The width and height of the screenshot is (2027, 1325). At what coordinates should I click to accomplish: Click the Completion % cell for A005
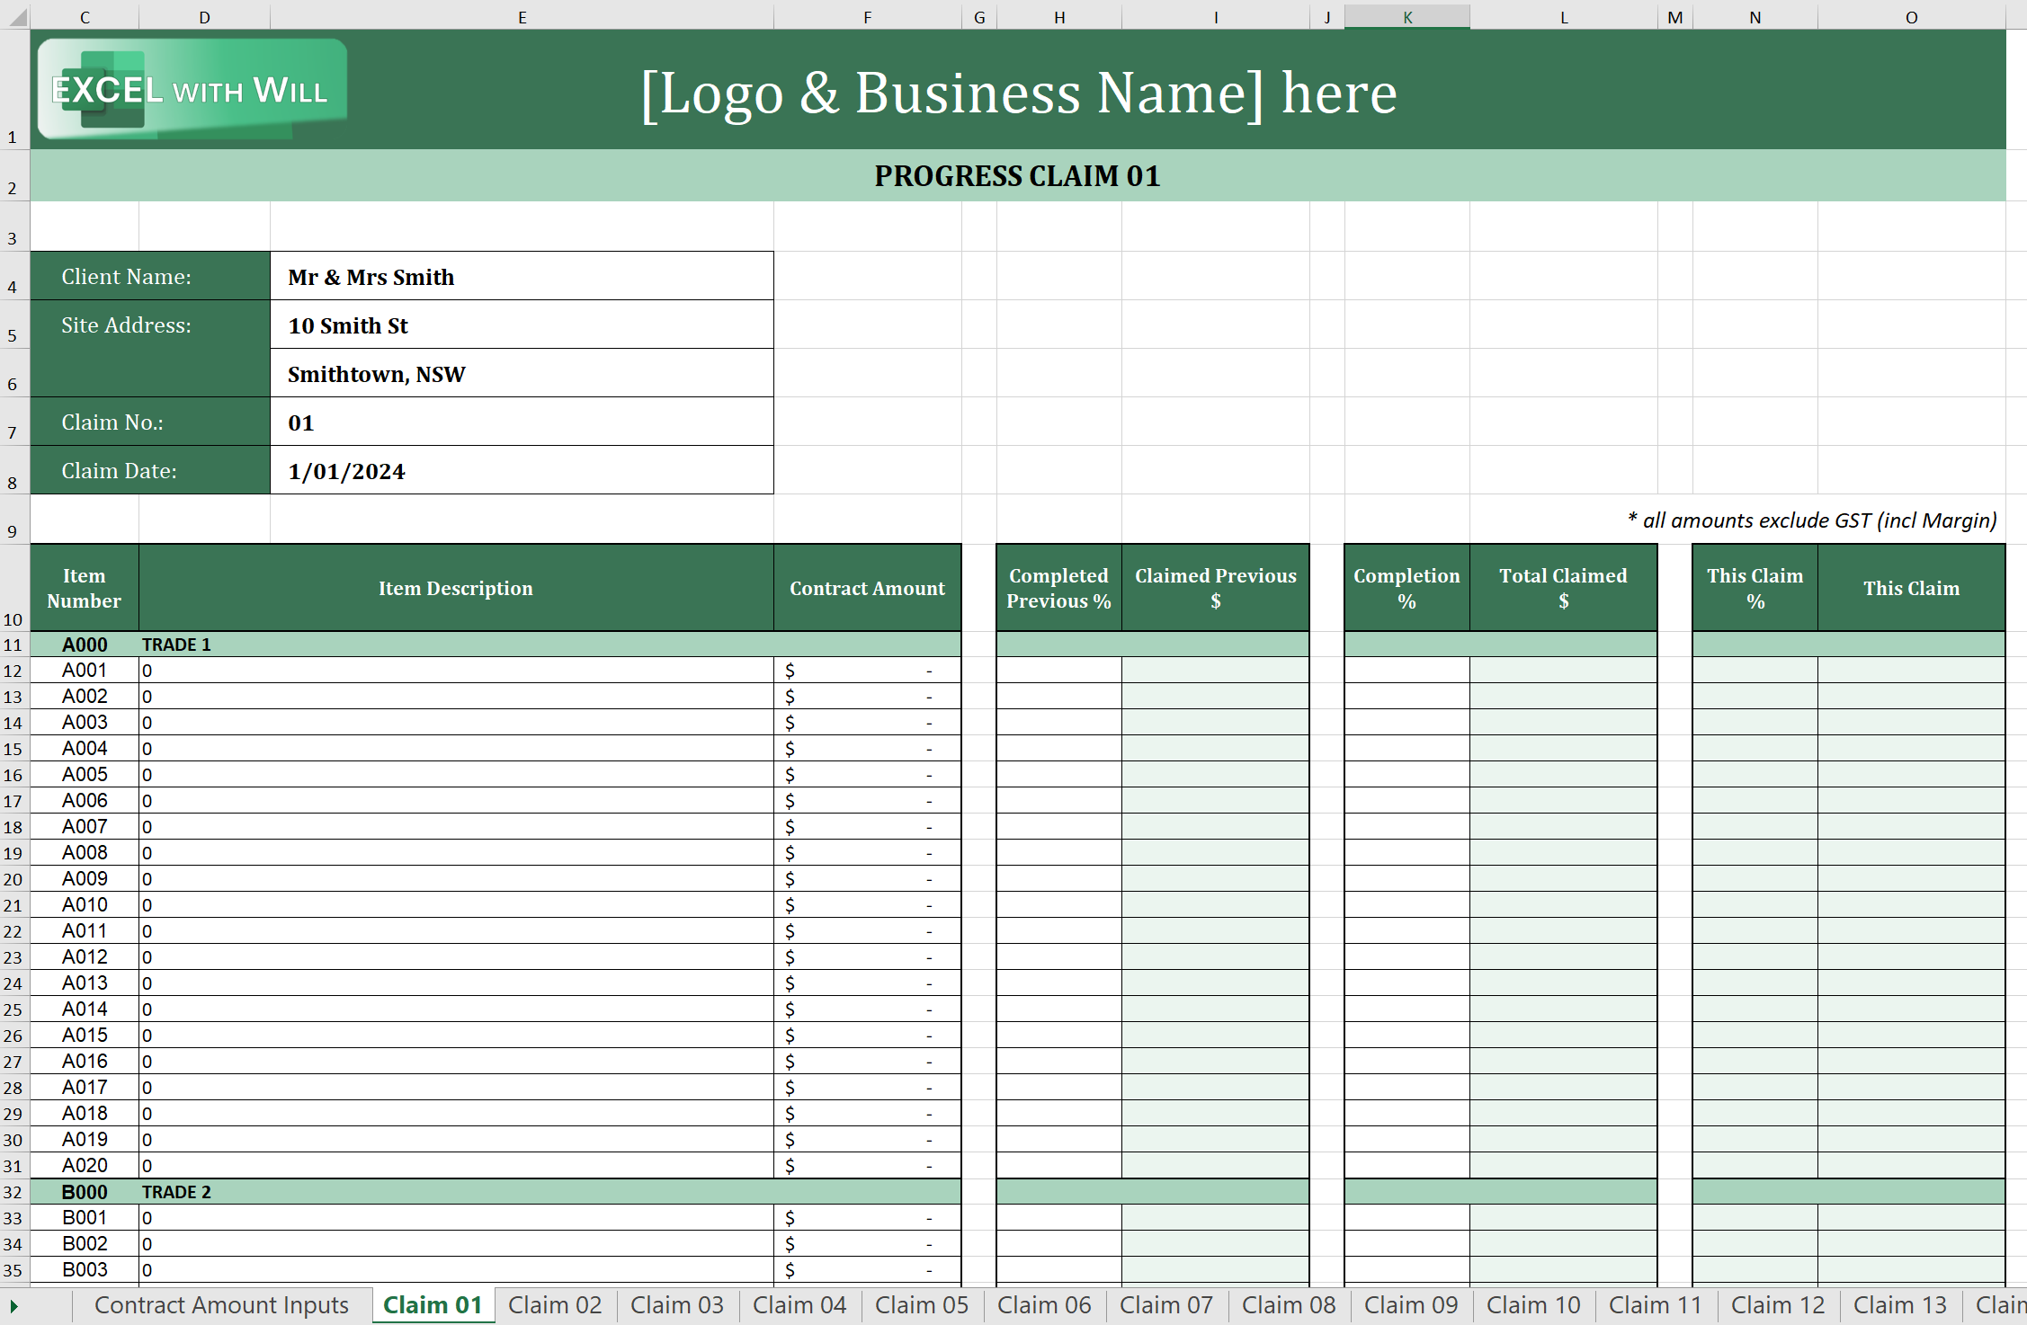(x=1406, y=775)
